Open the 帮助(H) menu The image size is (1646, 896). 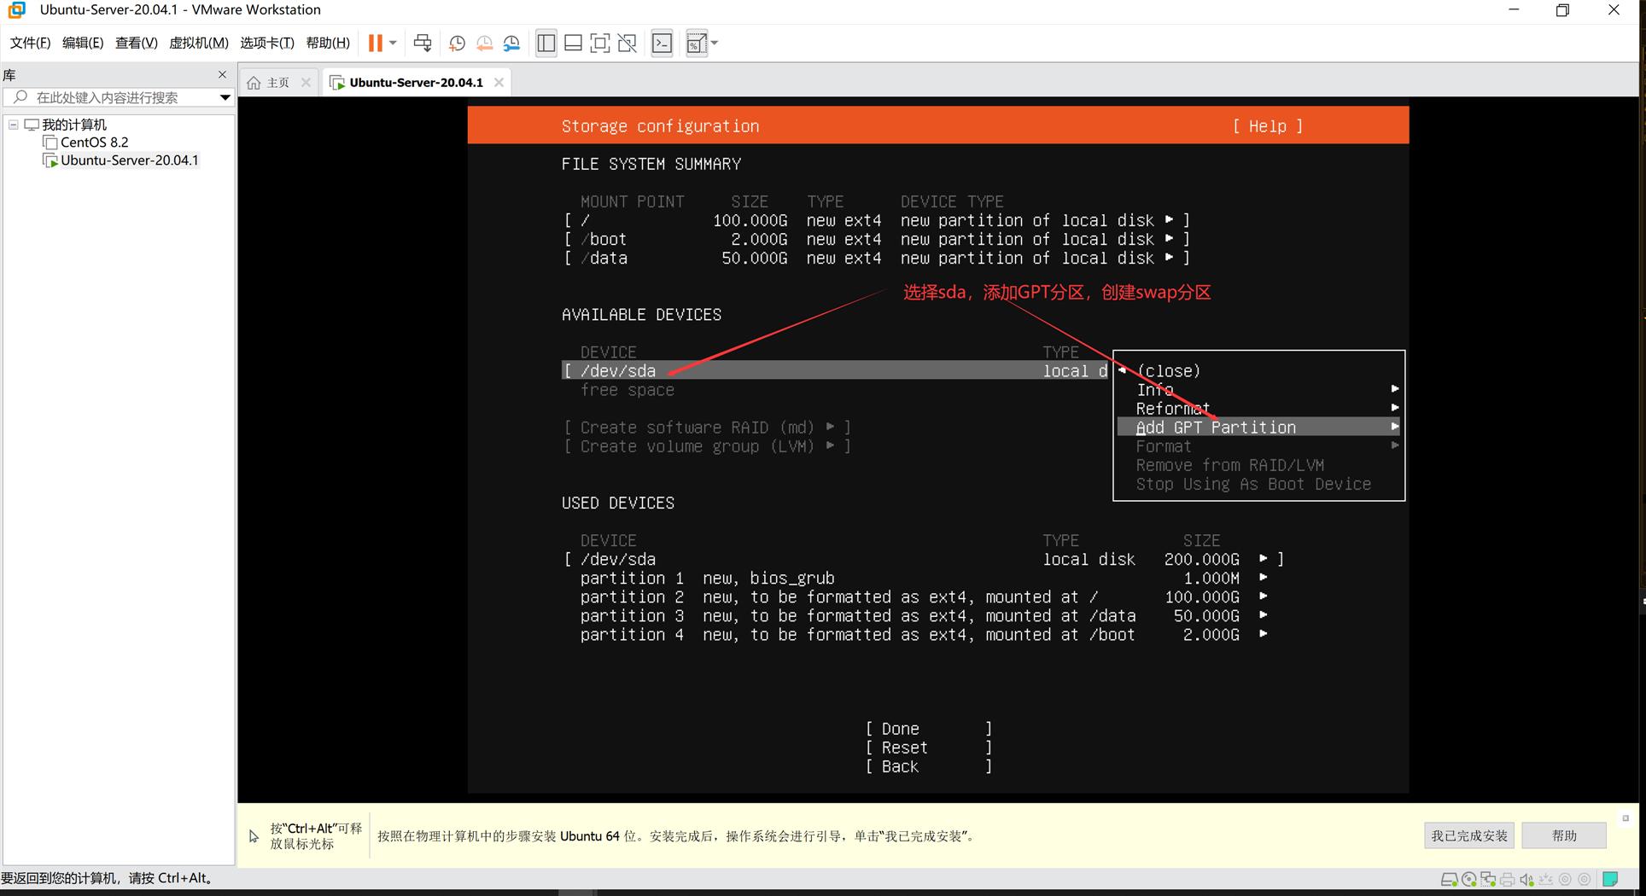point(328,43)
